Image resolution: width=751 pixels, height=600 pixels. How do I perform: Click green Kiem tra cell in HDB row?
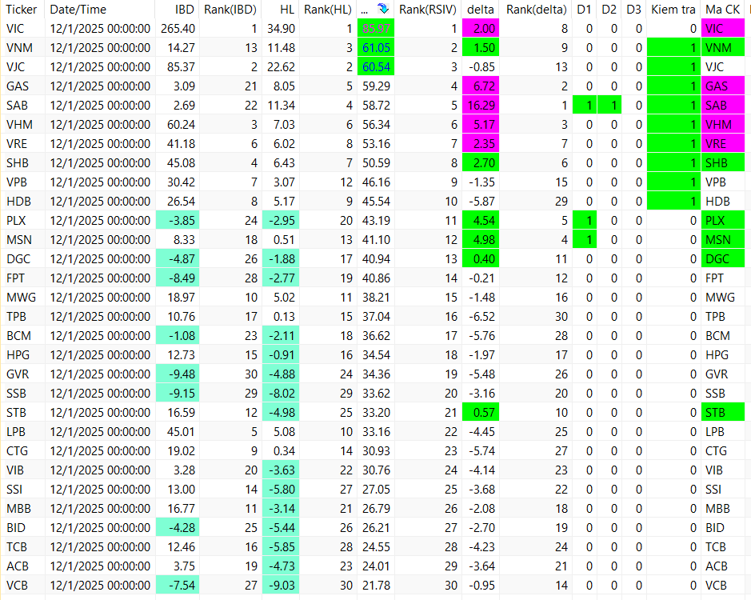pyautogui.click(x=673, y=202)
